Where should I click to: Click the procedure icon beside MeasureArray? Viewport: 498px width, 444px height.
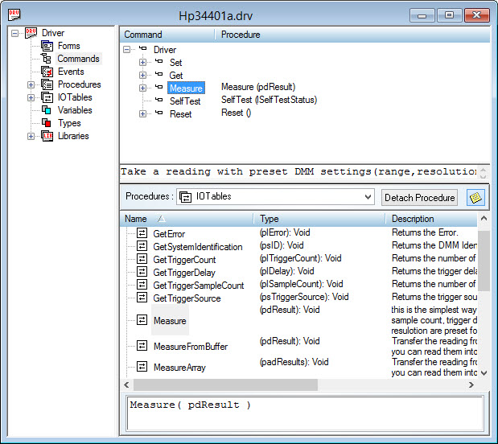click(x=142, y=367)
